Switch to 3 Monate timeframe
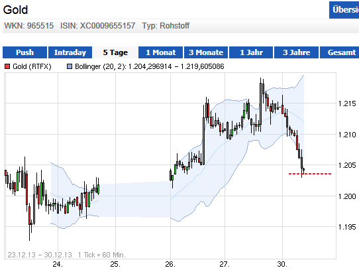The width and height of the screenshot is (359, 270). [x=206, y=52]
